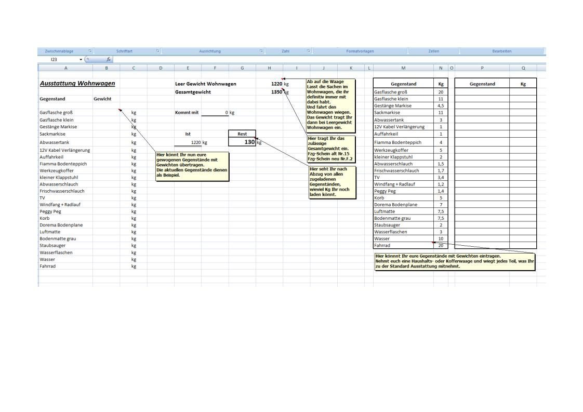The width and height of the screenshot is (583, 412).
Task: Click the 'Hier seht Ihr nach Abzug' comment box
Action: coord(333,182)
